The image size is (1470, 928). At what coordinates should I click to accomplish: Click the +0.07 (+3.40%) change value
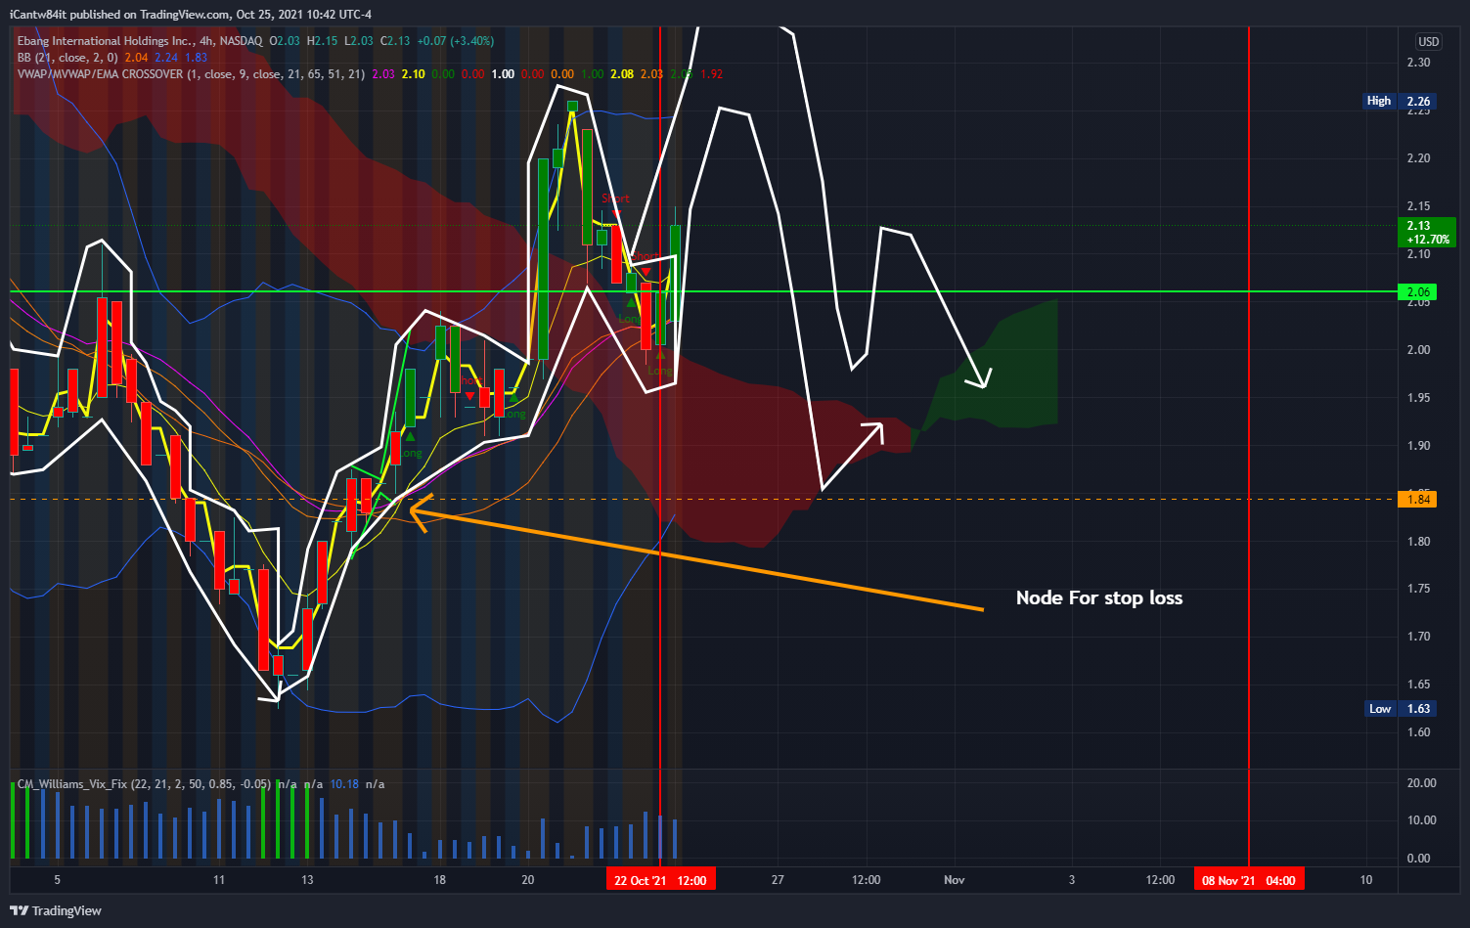[456, 41]
